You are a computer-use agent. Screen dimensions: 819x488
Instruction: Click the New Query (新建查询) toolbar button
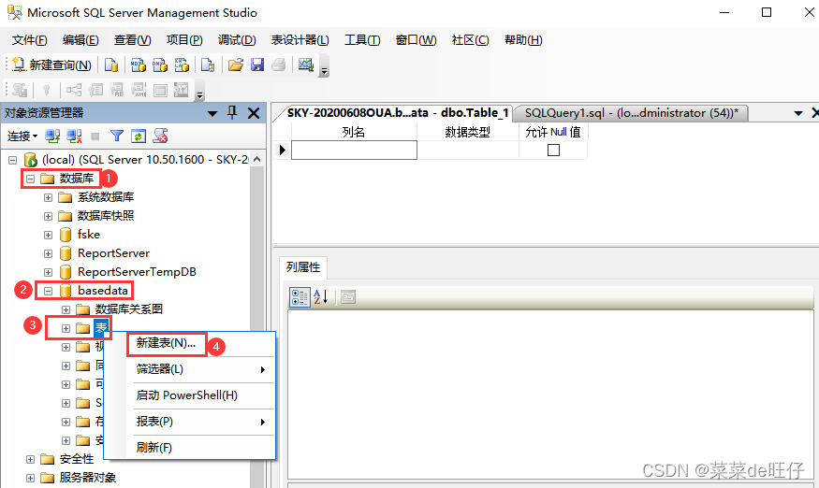[51, 65]
